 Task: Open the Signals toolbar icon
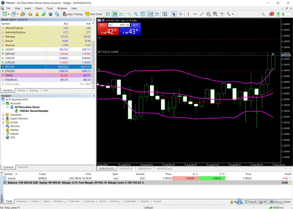coord(44,14)
